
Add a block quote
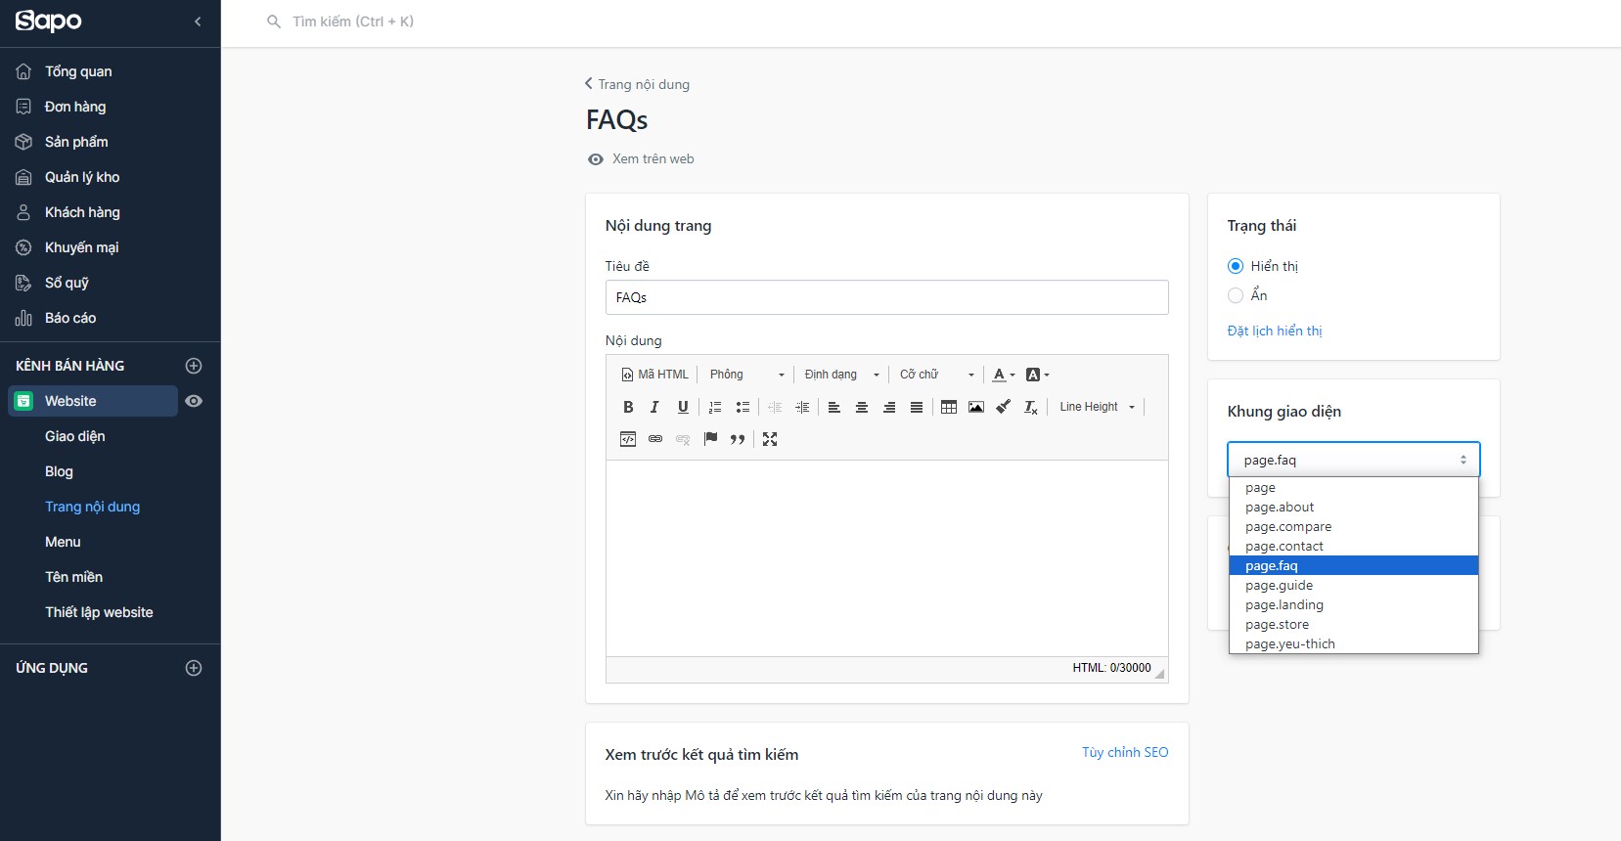click(x=738, y=439)
